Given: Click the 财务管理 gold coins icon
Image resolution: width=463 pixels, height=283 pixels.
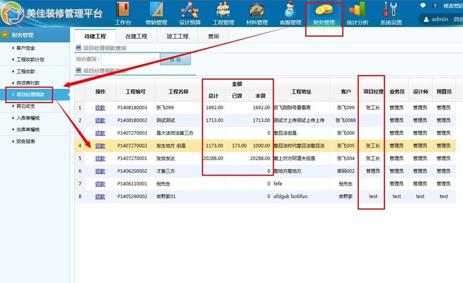Looking at the screenshot, I should click(x=324, y=10).
